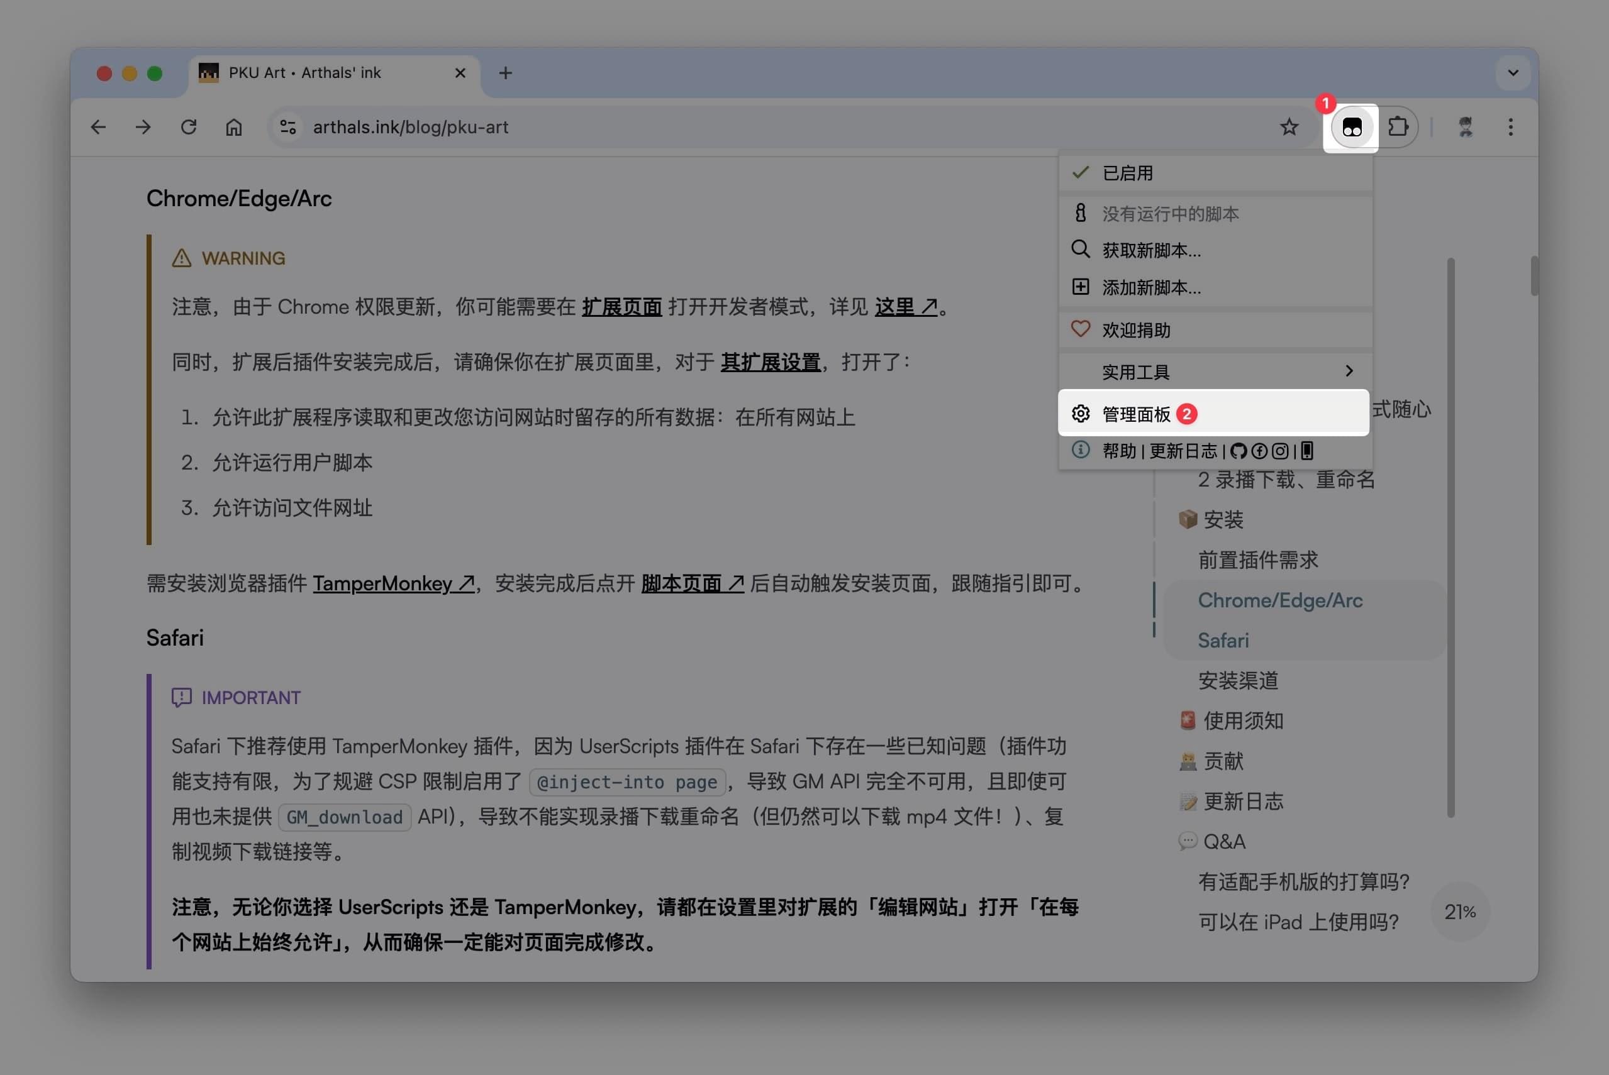This screenshot has width=1609, height=1075.
Task: Toggle the 已启用 enabled checkmark
Action: [1128, 173]
